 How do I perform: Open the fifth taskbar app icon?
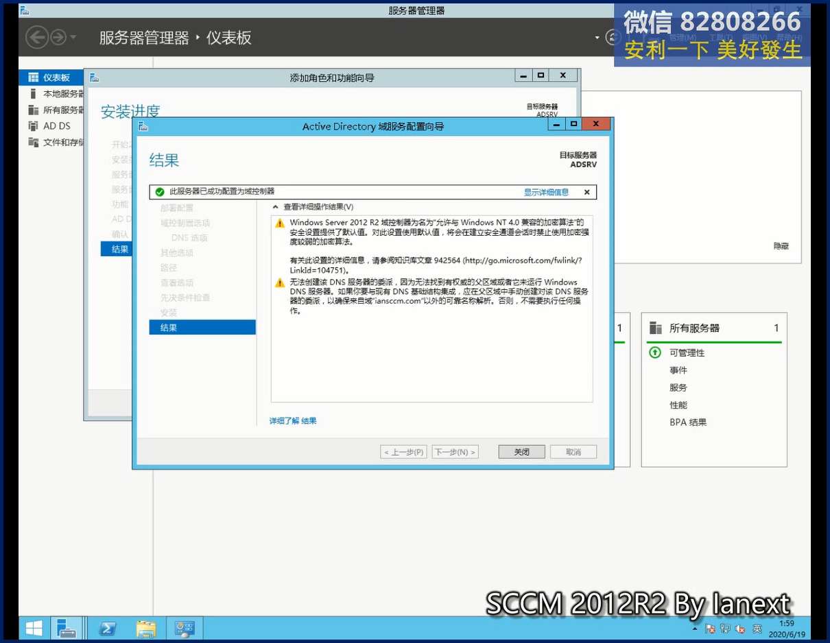pyautogui.click(x=185, y=628)
